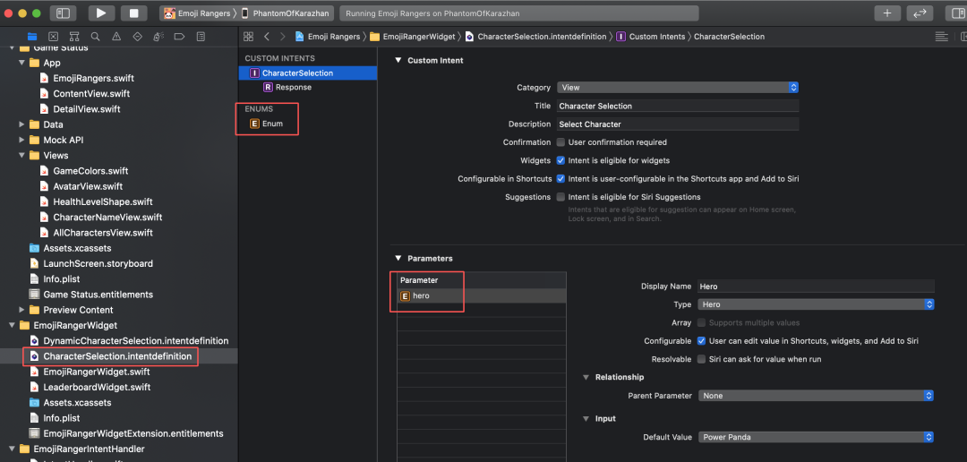
Task: Select the Enum item under Enums
Action: [272, 124]
